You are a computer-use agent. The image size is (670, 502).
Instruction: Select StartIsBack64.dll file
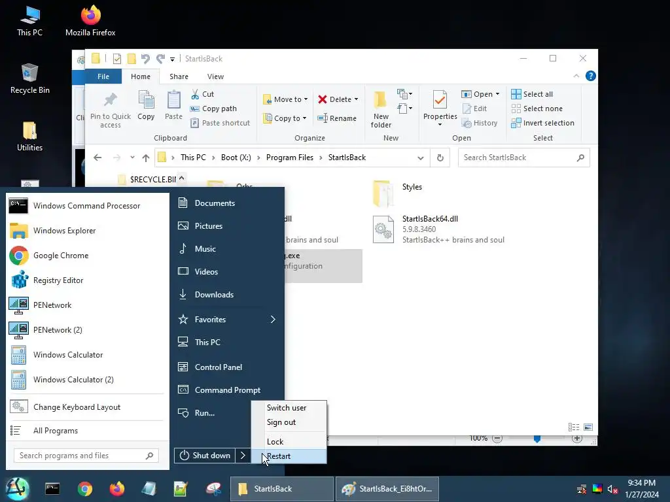(439, 229)
